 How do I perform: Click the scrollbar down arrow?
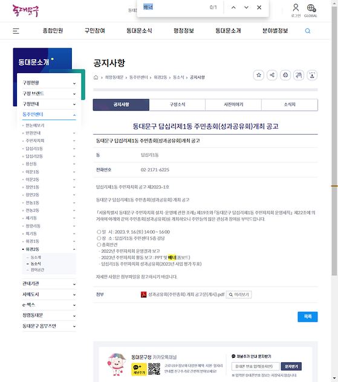coord(334,379)
